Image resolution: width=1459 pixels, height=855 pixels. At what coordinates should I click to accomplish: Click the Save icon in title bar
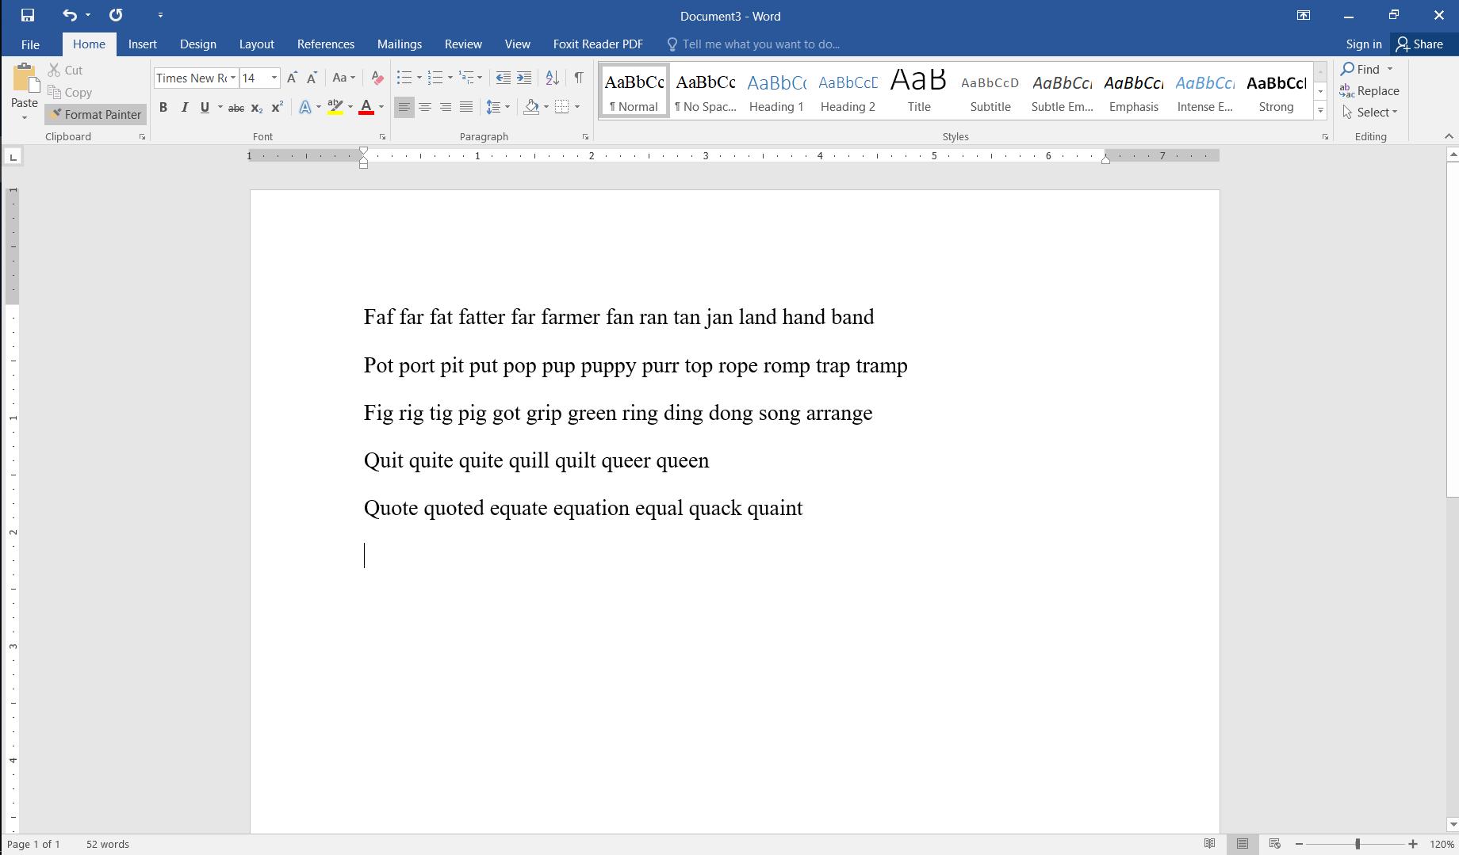pyautogui.click(x=28, y=15)
